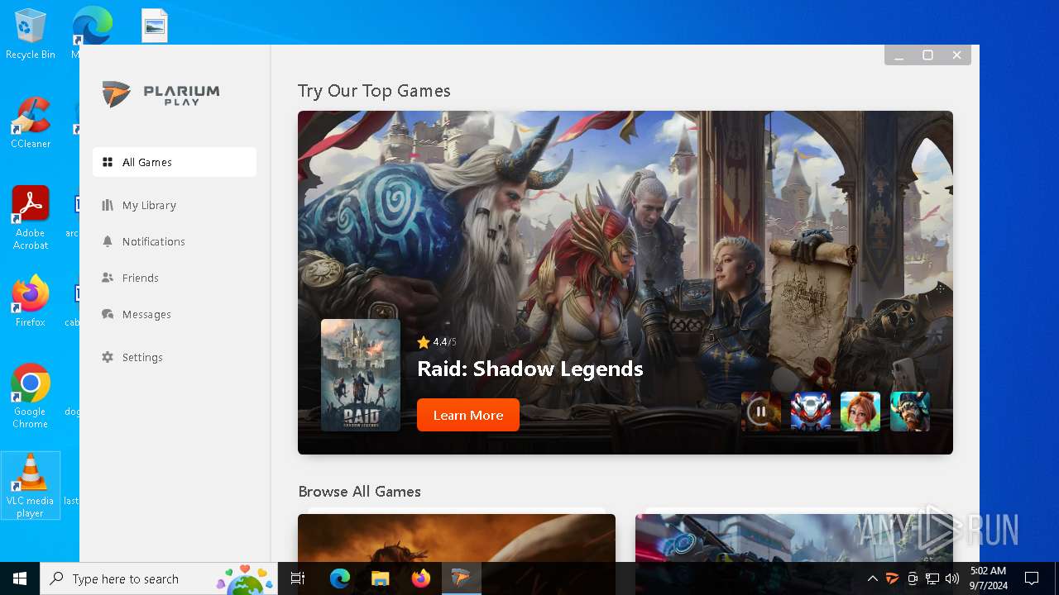Screen dimensions: 1059x595
Task: Close the Plarium Play window
Action: point(956,55)
